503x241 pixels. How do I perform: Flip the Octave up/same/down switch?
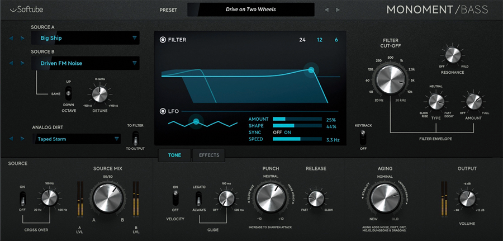click(68, 93)
